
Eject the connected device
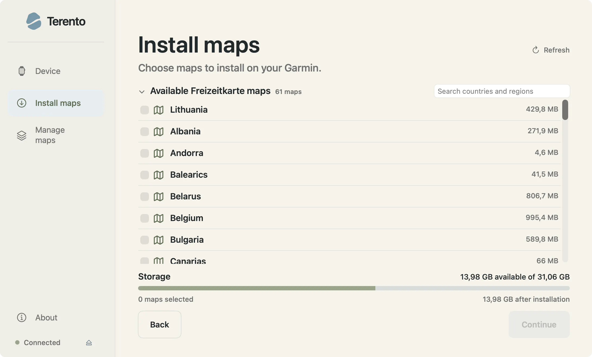[89, 343]
